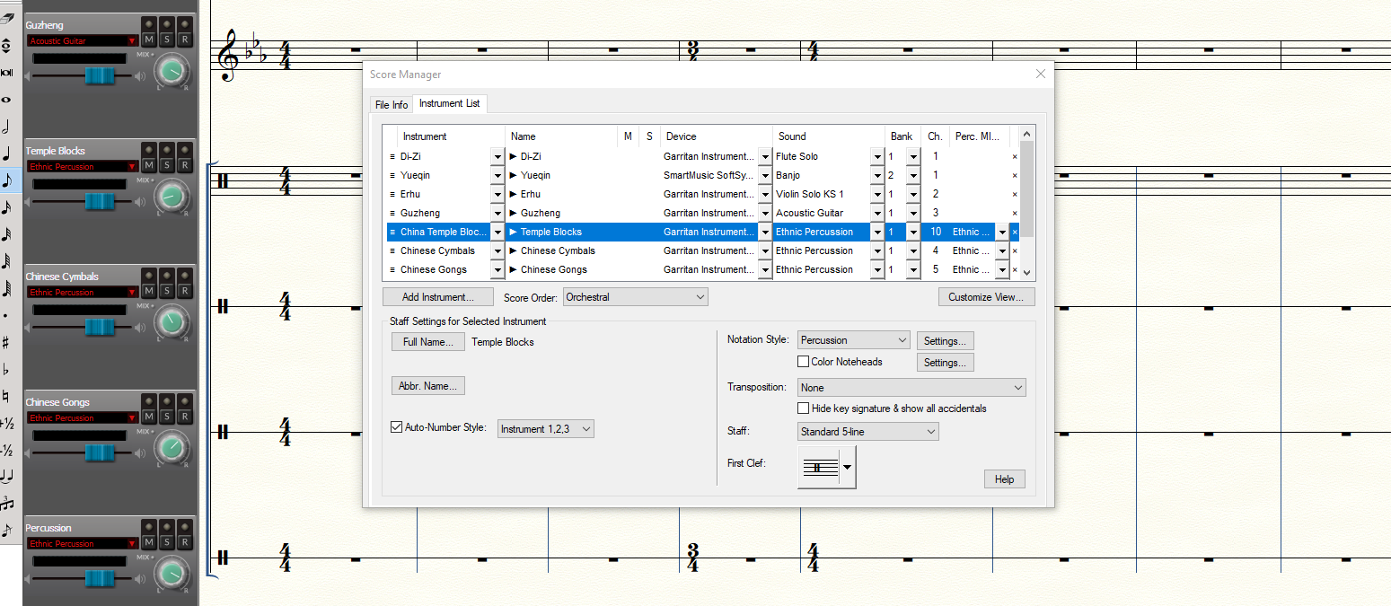1391x606 pixels.
Task: Select the eighth note duration tool
Action: 6,180
